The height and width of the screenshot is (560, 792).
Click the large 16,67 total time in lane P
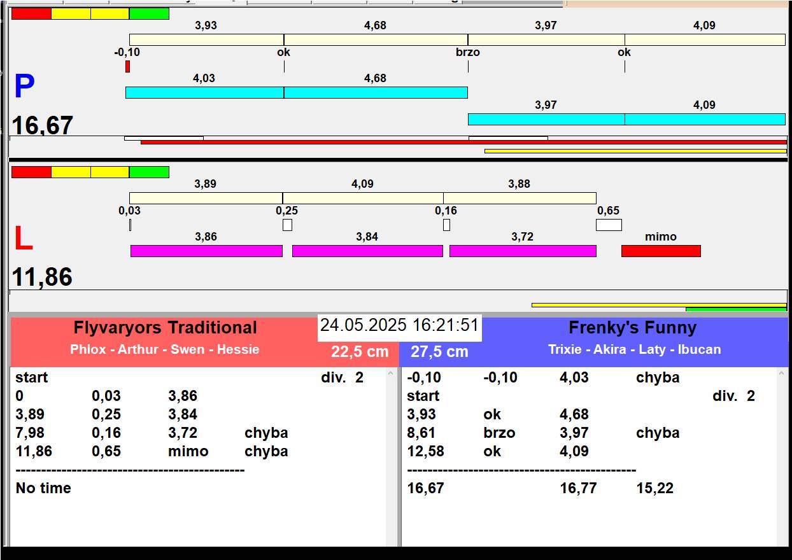[43, 125]
